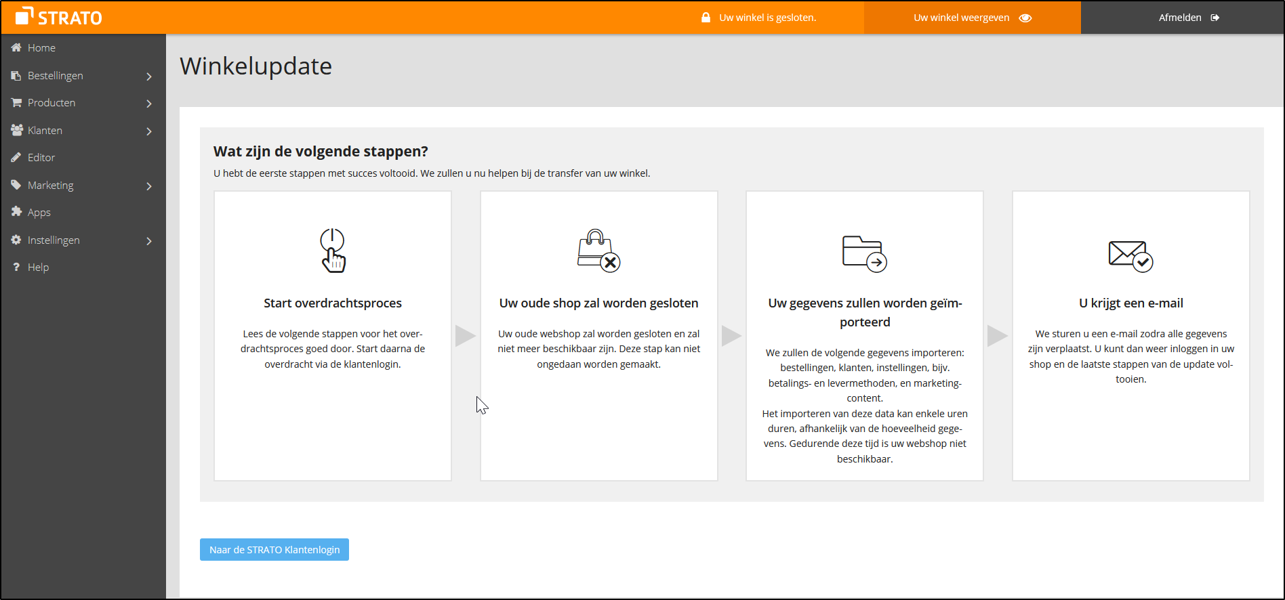
Task: Click the envelope with checkmark icon
Action: (1130, 256)
